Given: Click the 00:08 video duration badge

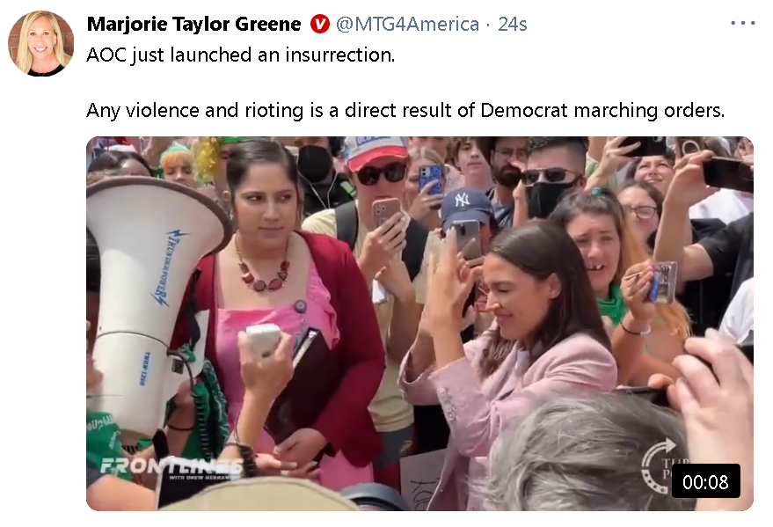Looking at the screenshot, I should pyautogui.click(x=705, y=481).
